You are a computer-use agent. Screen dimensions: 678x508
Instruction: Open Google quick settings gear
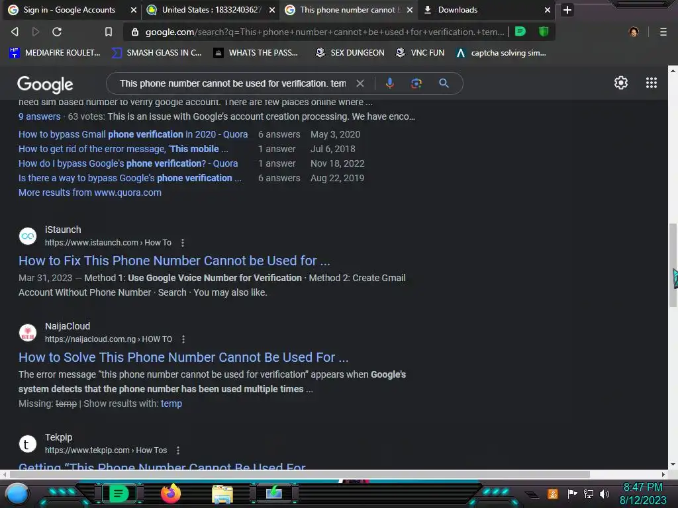click(621, 83)
